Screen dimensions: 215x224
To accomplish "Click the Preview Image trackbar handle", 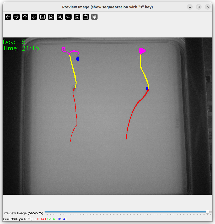I will [x=207, y=212].
